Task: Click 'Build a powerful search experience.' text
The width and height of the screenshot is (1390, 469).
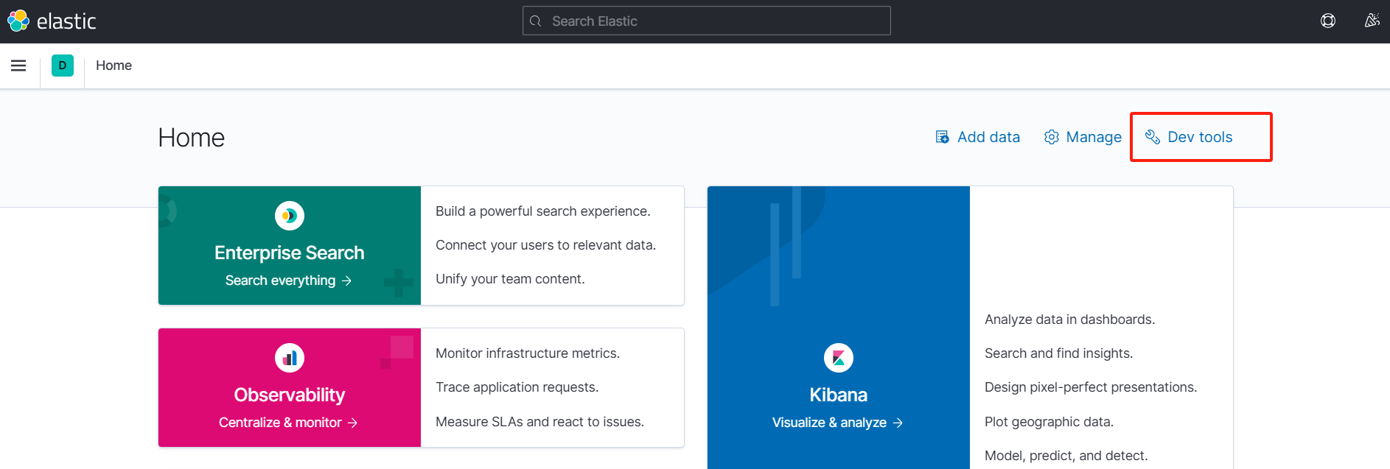Action: pyautogui.click(x=543, y=211)
